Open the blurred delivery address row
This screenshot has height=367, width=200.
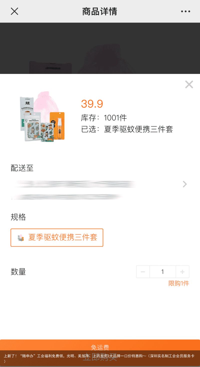pyautogui.click(x=100, y=190)
